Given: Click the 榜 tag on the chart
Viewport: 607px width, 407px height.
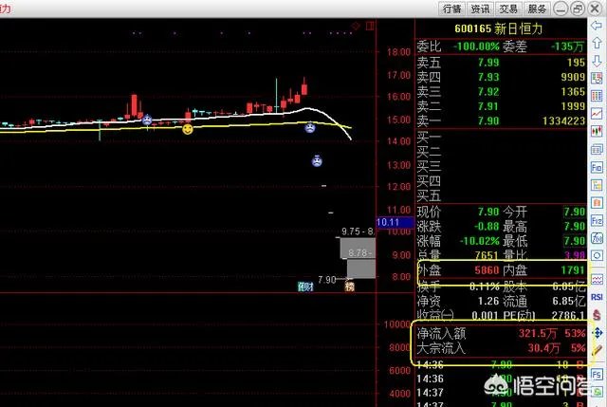Looking at the screenshot, I should point(350,286).
